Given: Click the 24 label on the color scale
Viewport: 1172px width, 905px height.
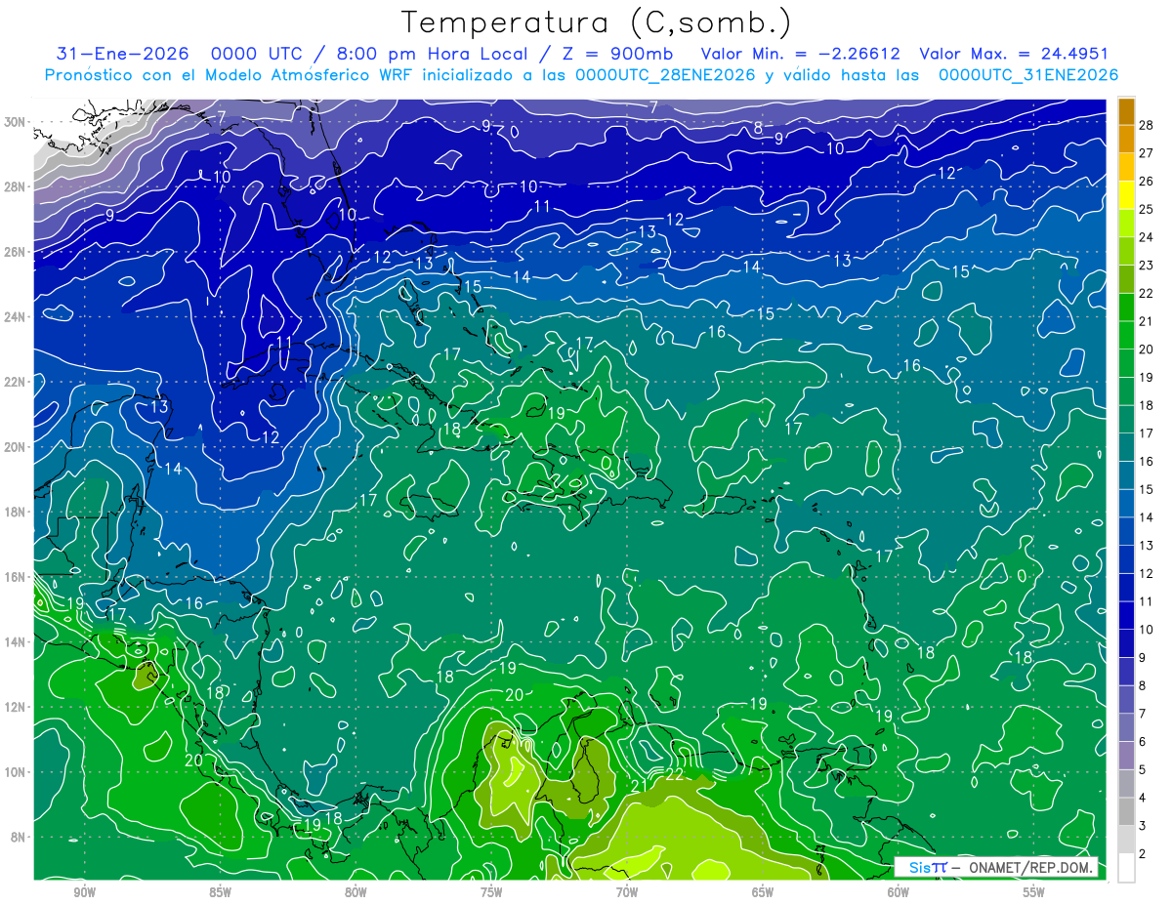Looking at the screenshot, I should pyautogui.click(x=1146, y=237).
